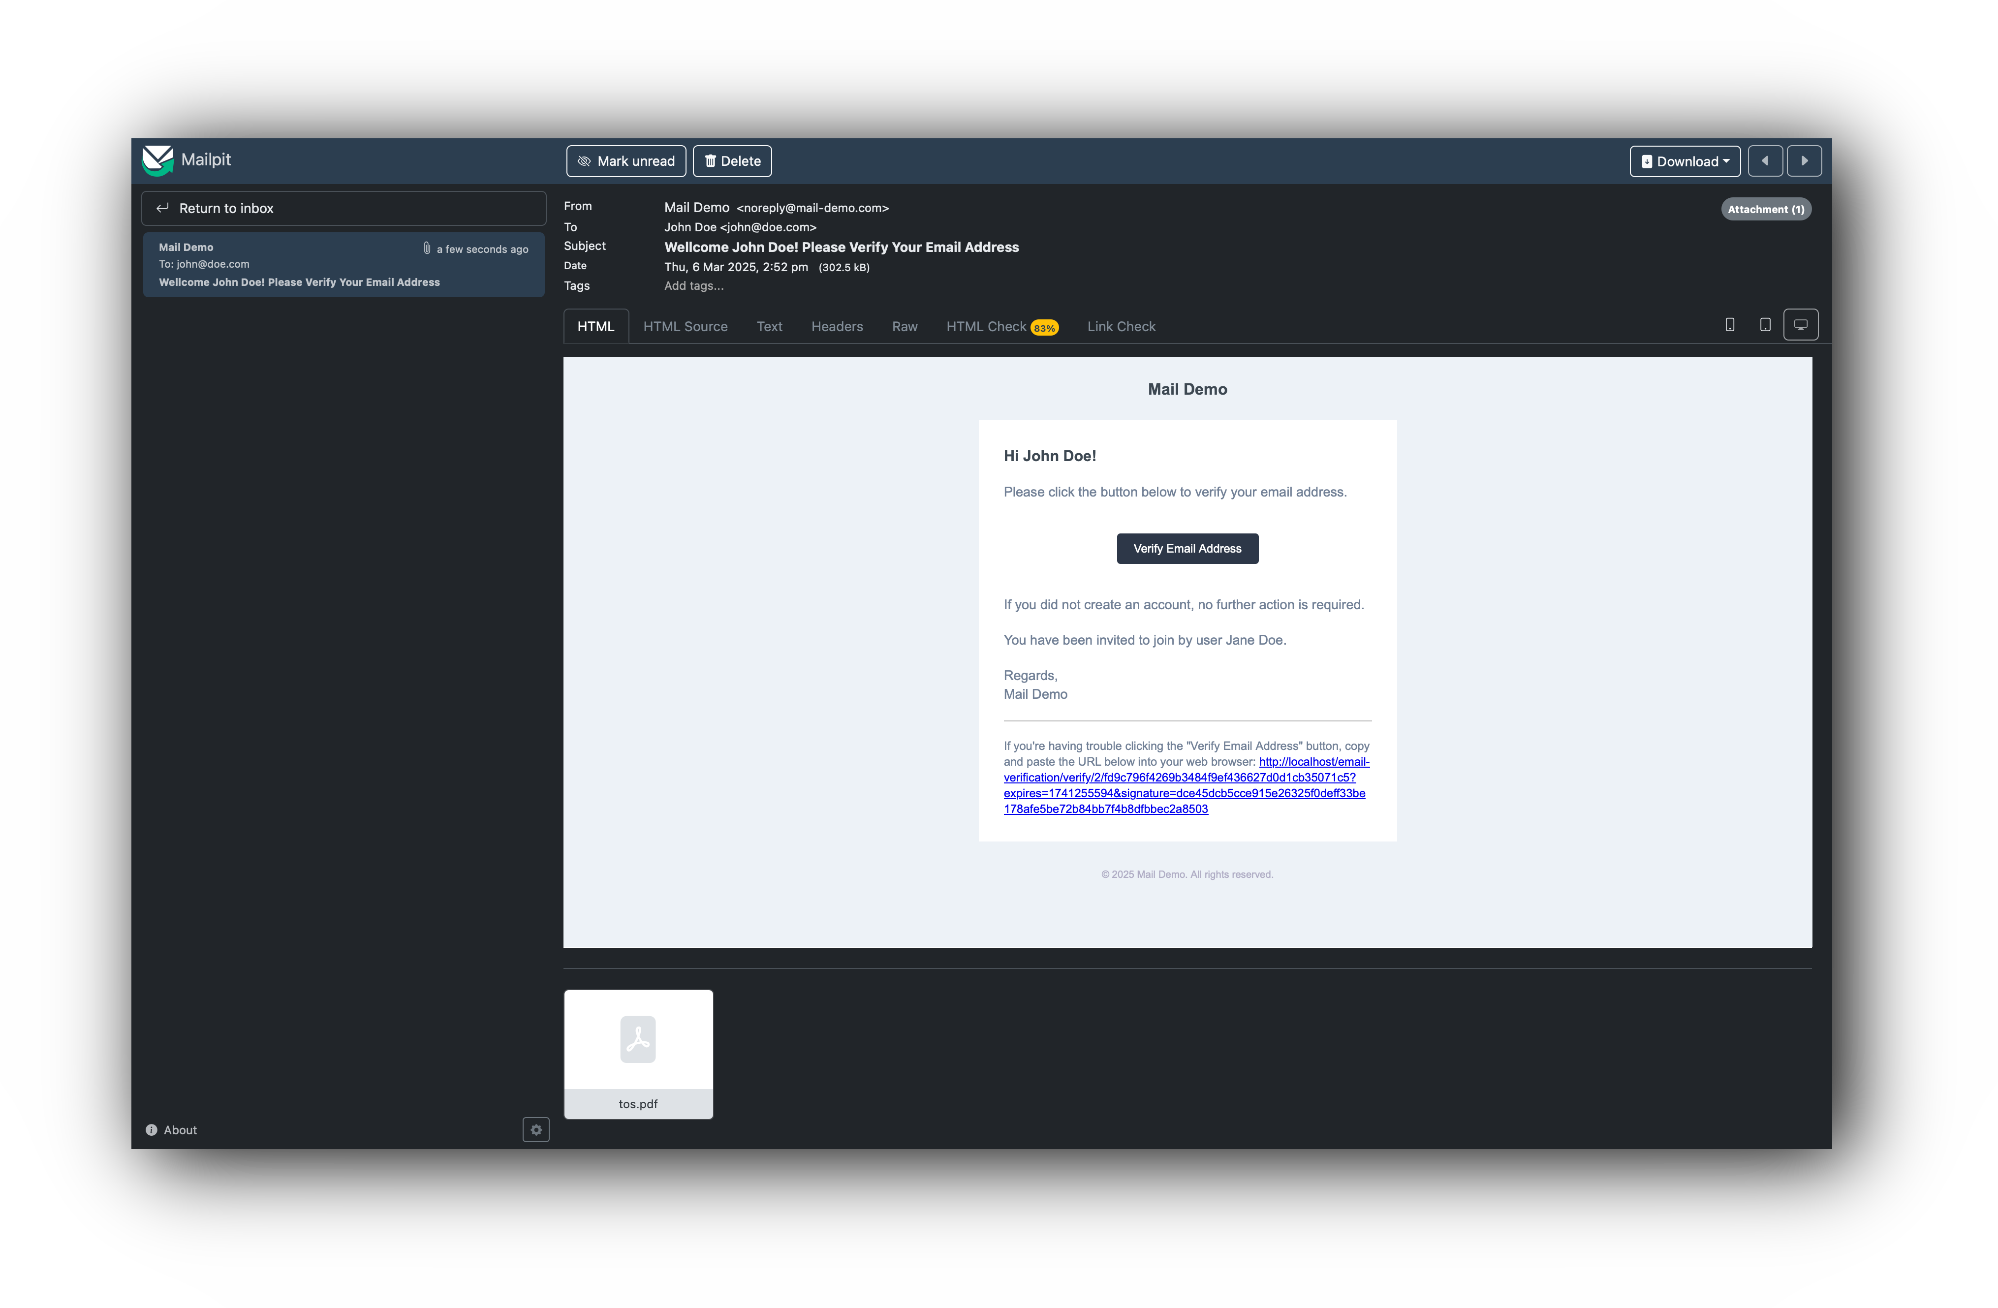Switch to phone preview size icon

point(1729,325)
